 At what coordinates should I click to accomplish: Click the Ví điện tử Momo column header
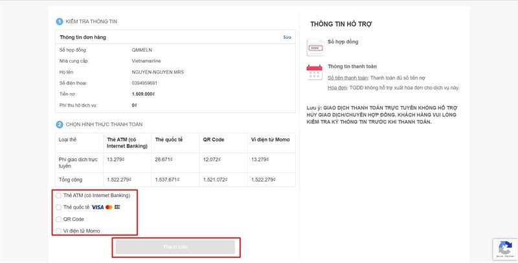pos(269,139)
